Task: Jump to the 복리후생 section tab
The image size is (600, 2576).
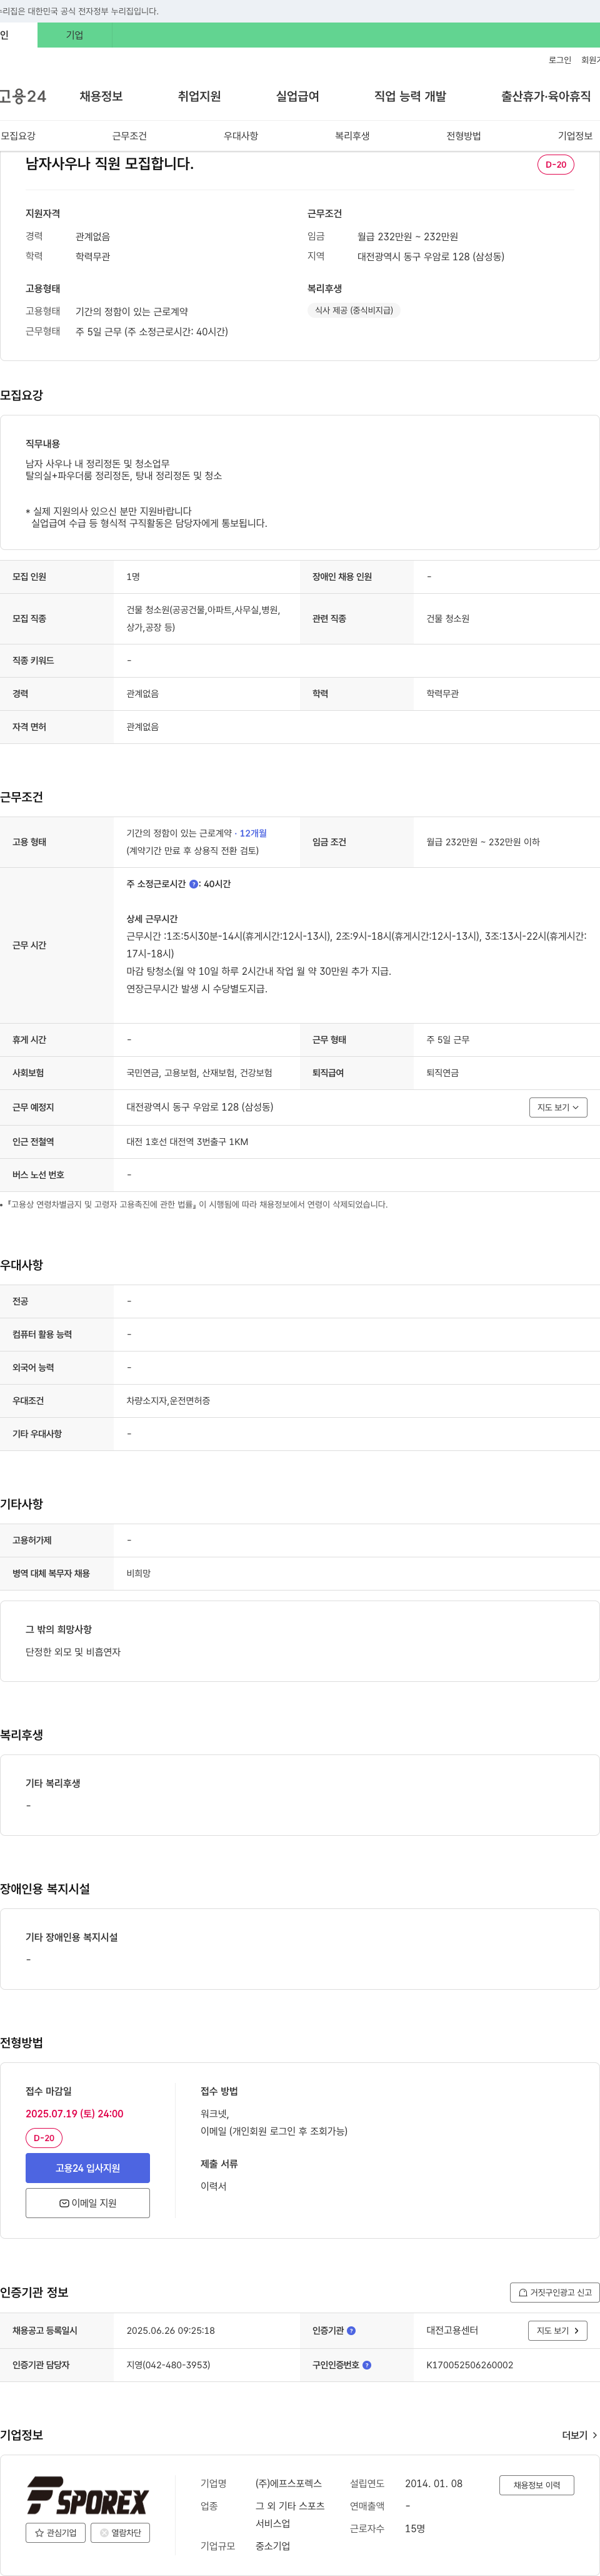Action: (x=352, y=136)
